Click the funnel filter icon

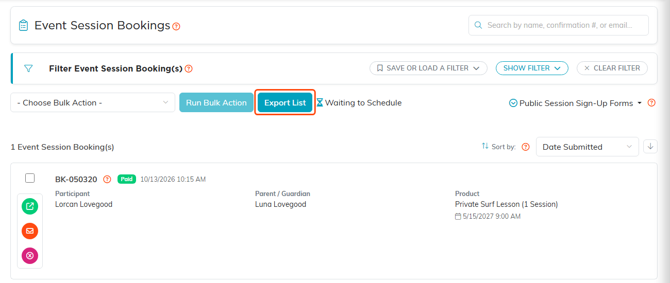(x=28, y=68)
